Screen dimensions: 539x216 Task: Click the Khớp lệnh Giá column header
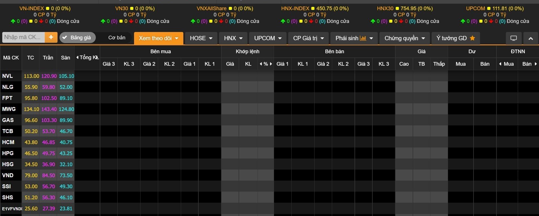(230, 64)
